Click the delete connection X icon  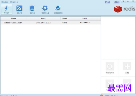(110, 84)
